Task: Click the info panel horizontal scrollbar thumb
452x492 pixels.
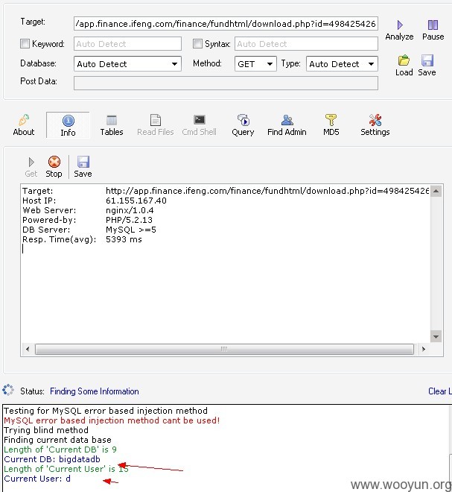Action: pyautogui.click(x=224, y=349)
